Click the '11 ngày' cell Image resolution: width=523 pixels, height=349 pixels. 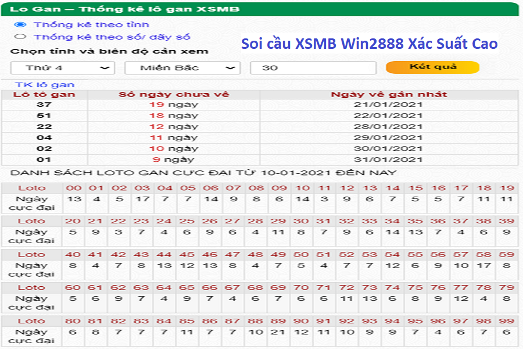(174, 138)
